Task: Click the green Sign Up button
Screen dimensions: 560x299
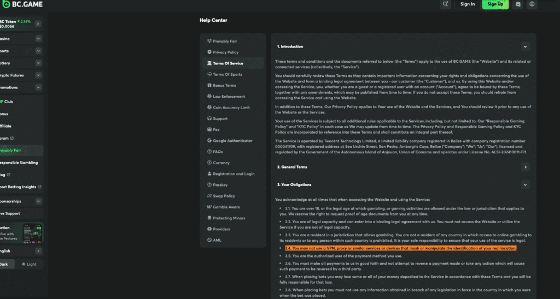Action: [x=495, y=4]
